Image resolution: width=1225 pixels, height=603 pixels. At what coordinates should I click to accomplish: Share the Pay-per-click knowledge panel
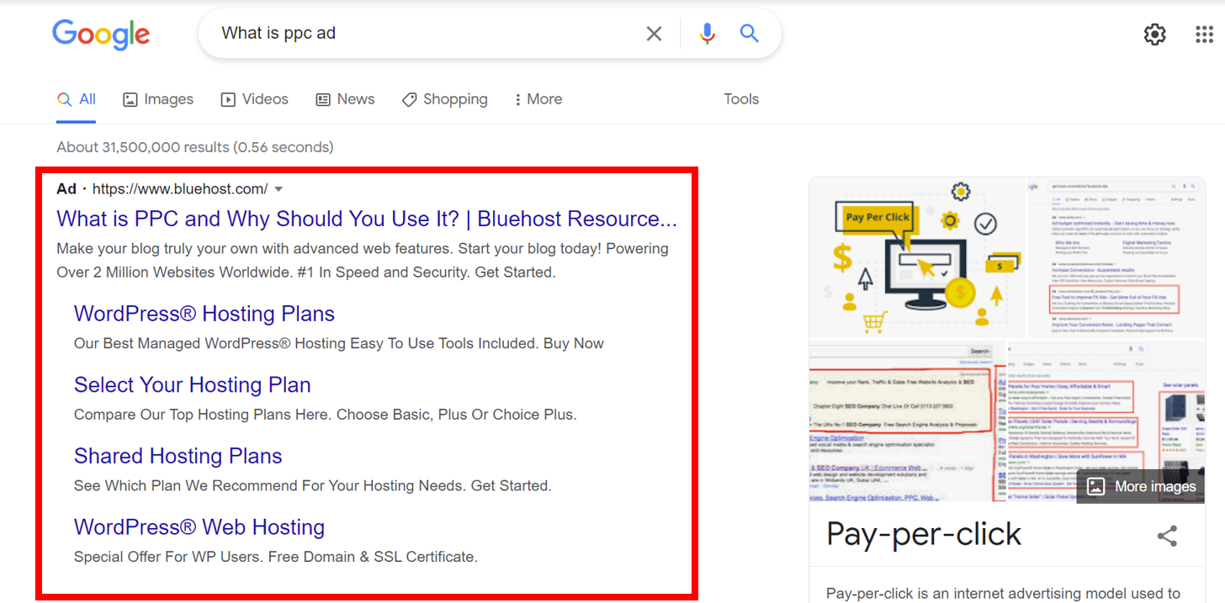coord(1167,536)
